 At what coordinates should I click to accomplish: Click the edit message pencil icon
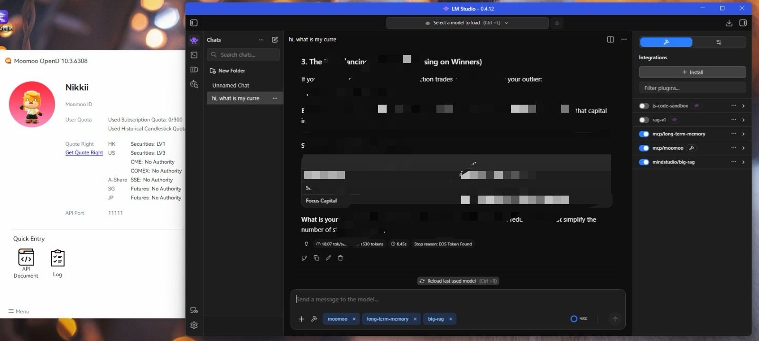(328, 258)
